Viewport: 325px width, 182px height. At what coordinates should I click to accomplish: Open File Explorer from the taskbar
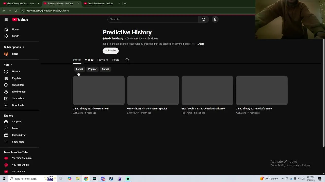(78, 179)
